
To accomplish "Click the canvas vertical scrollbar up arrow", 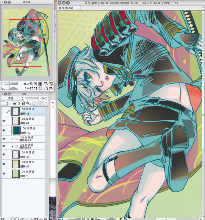I will (203, 12).
